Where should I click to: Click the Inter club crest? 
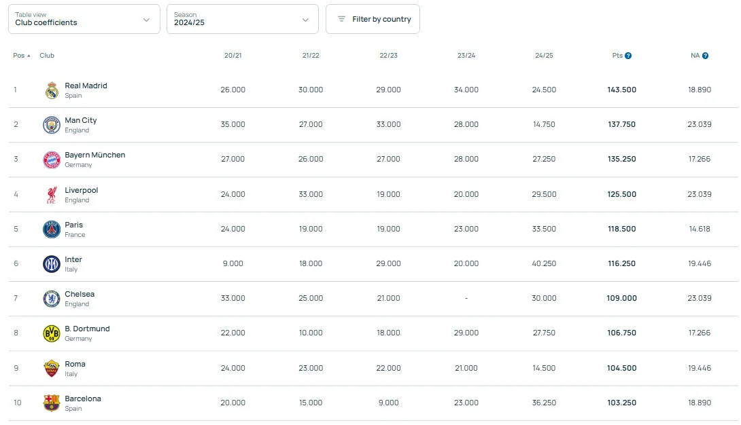(x=52, y=264)
